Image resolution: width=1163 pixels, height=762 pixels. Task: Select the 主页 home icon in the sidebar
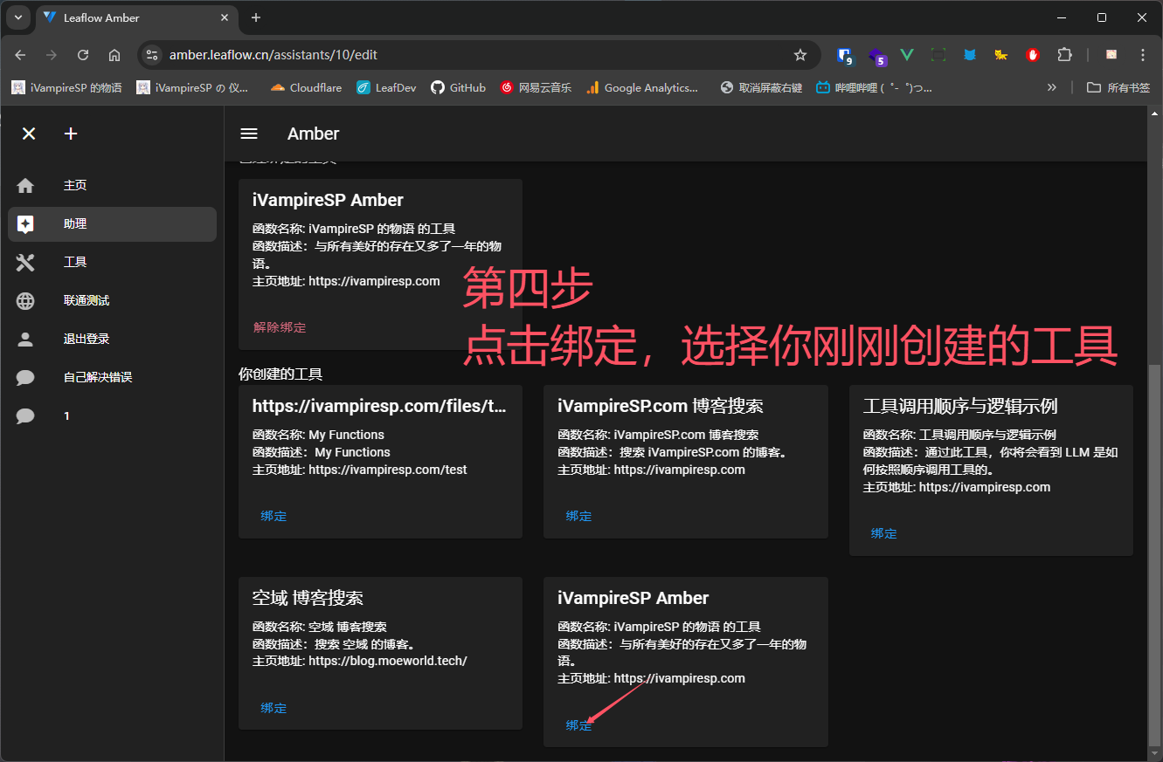tap(25, 185)
